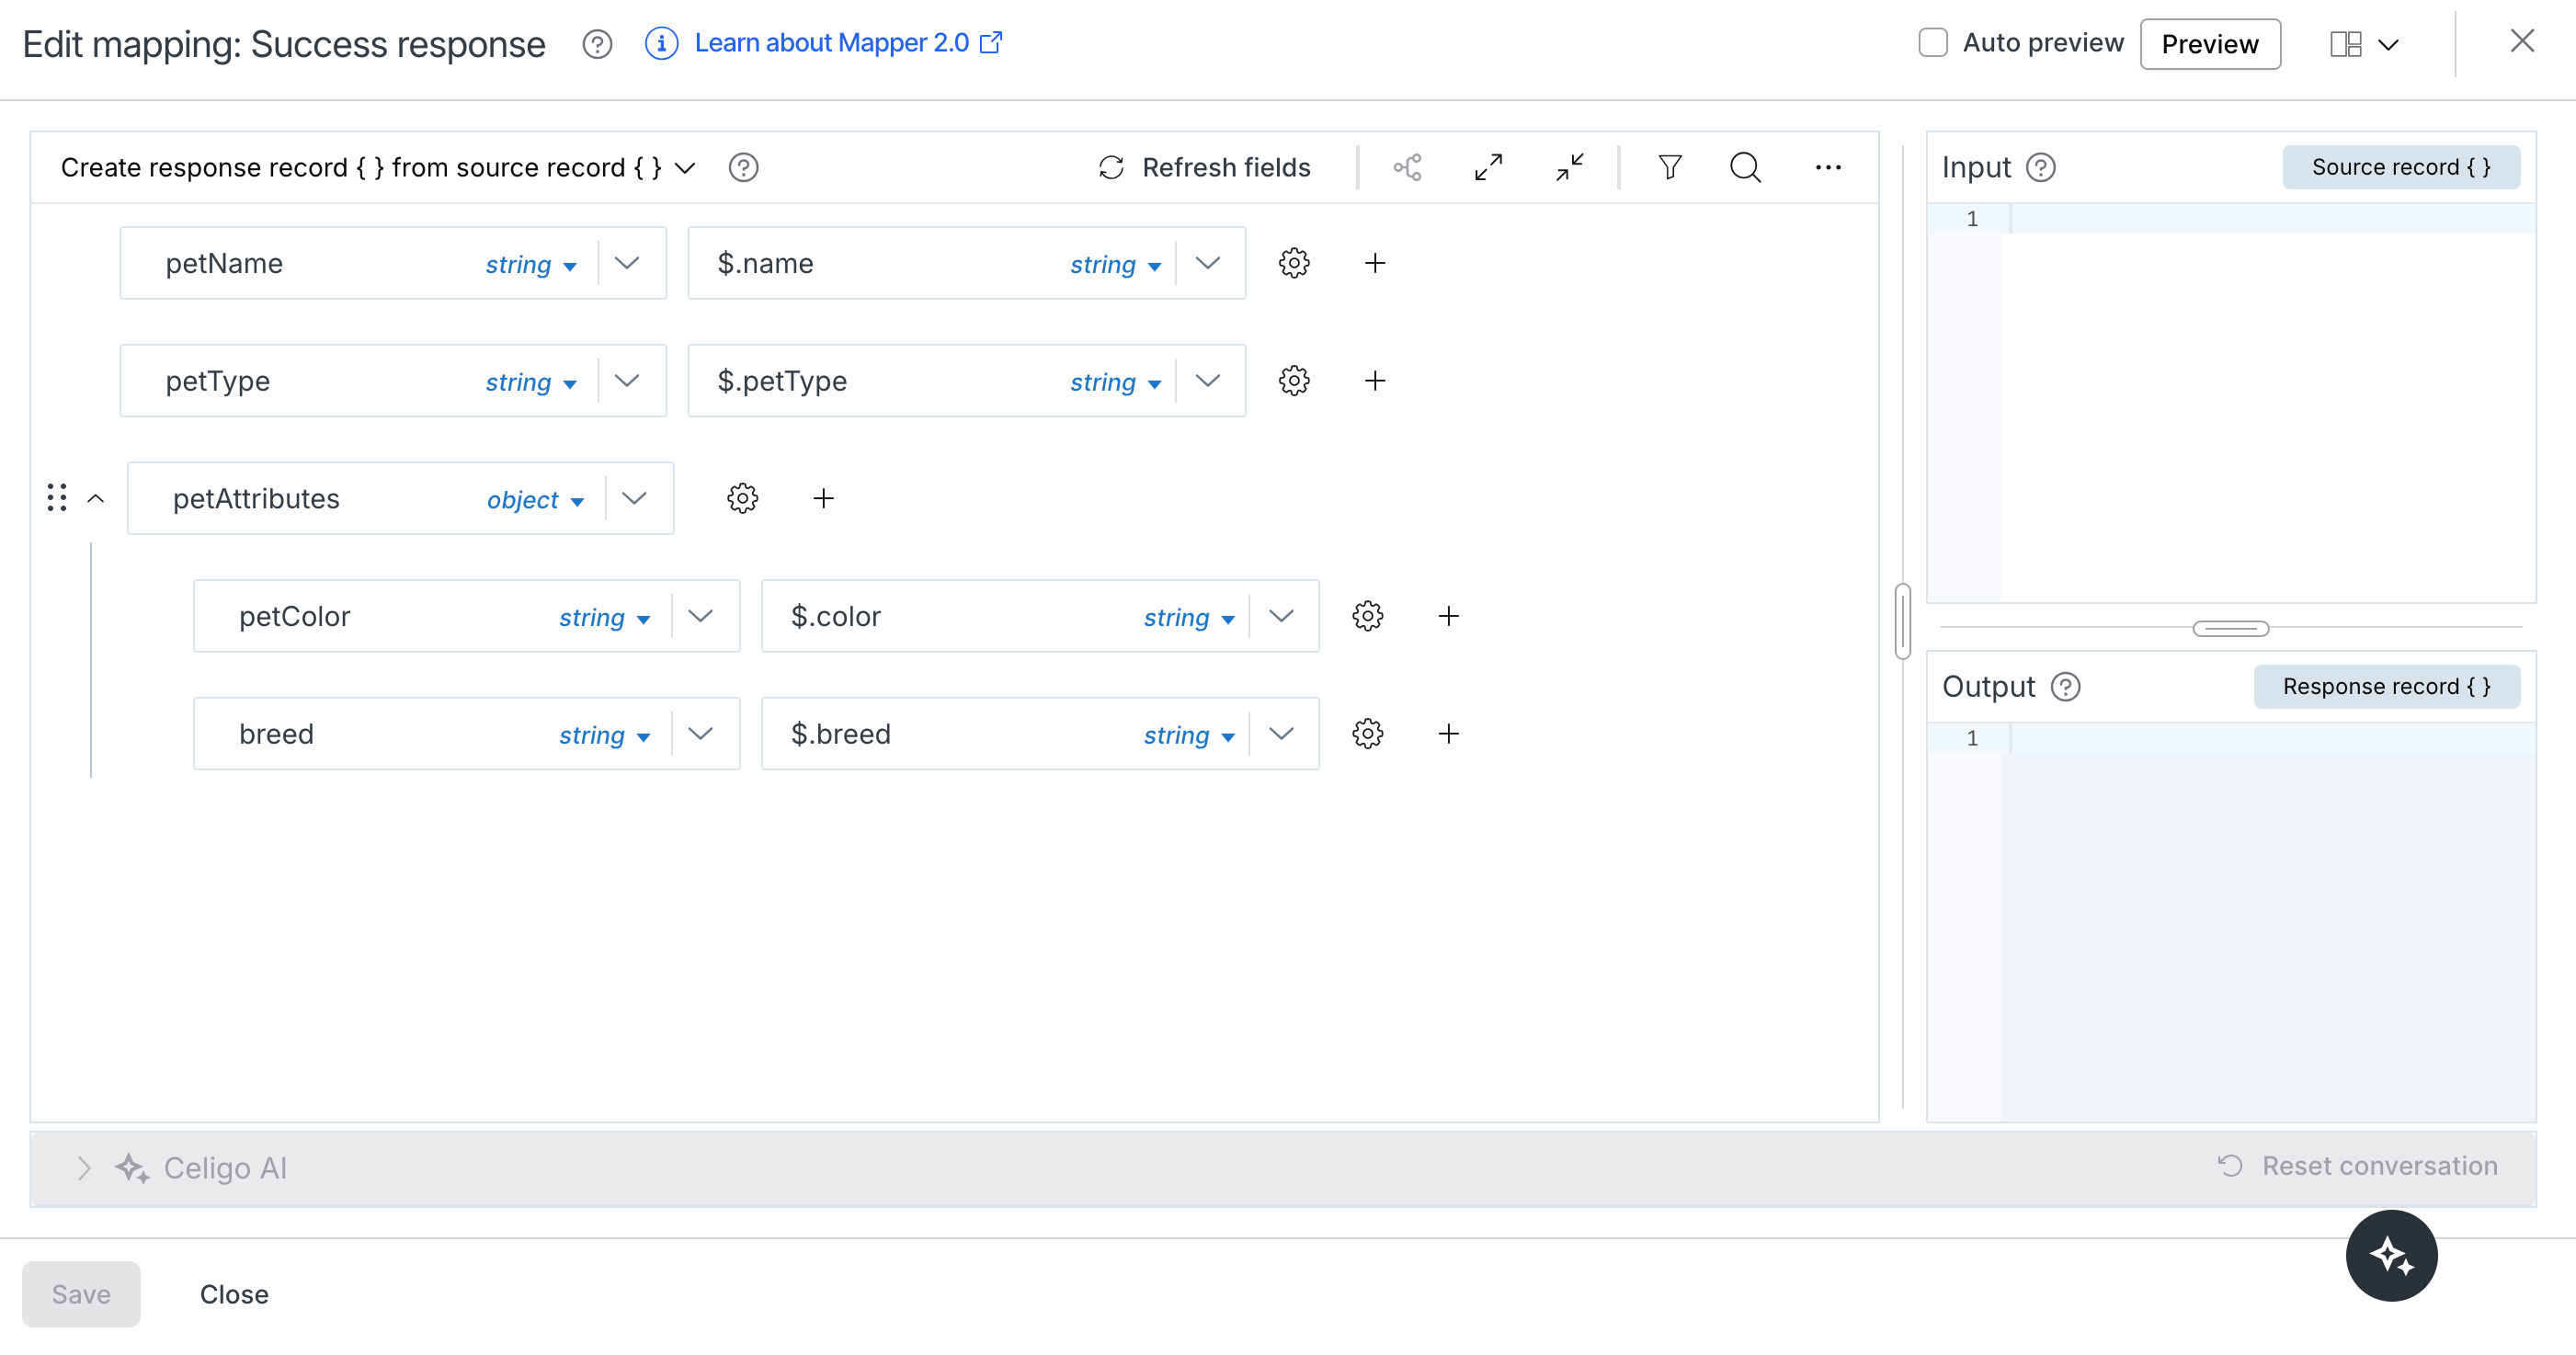Enable the Auto preview checkbox

click(1932, 43)
